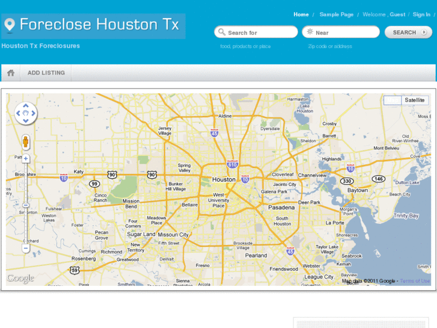
Task: Click the 'Channelview' label on map
Action: point(312,175)
